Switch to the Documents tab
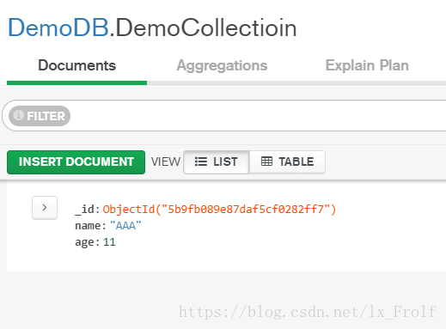This screenshot has height=329, width=446. [76, 65]
